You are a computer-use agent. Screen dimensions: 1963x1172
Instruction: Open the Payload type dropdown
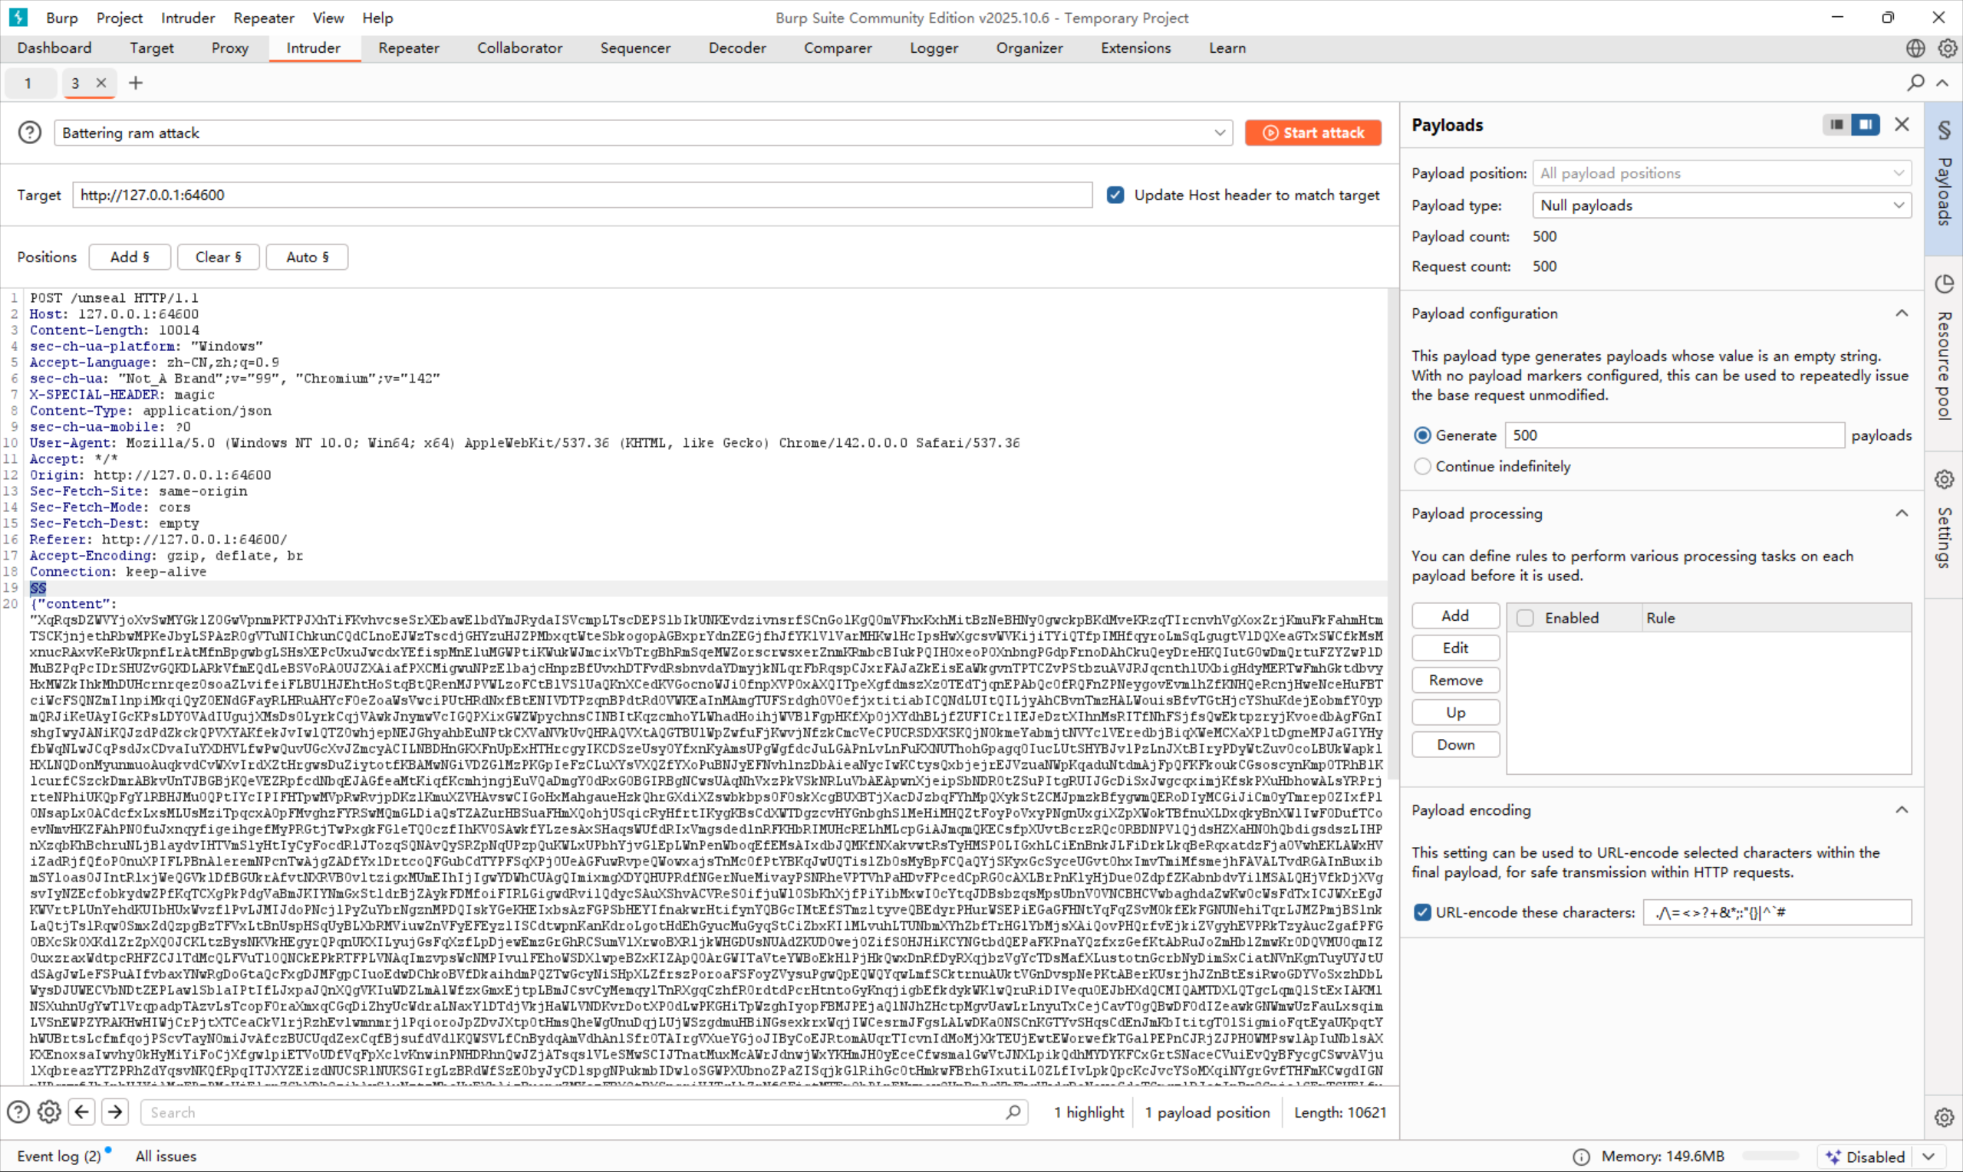click(x=1721, y=205)
